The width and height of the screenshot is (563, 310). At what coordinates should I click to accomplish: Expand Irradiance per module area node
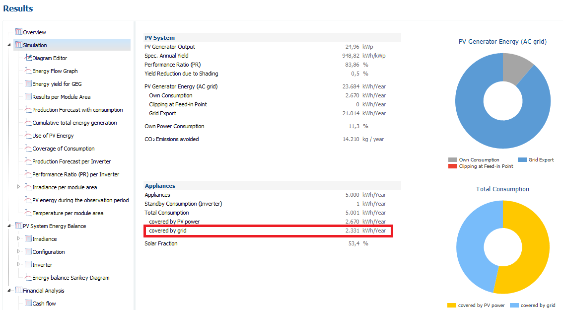(x=19, y=187)
